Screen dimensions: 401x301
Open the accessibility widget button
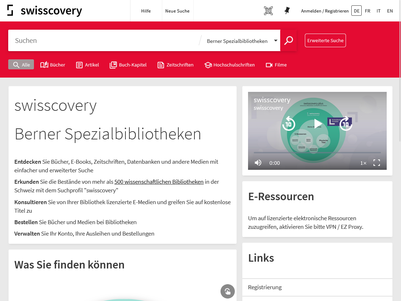pyautogui.click(x=228, y=291)
